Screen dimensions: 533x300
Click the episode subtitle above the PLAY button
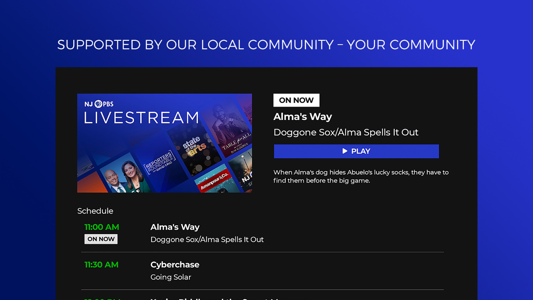click(346, 132)
